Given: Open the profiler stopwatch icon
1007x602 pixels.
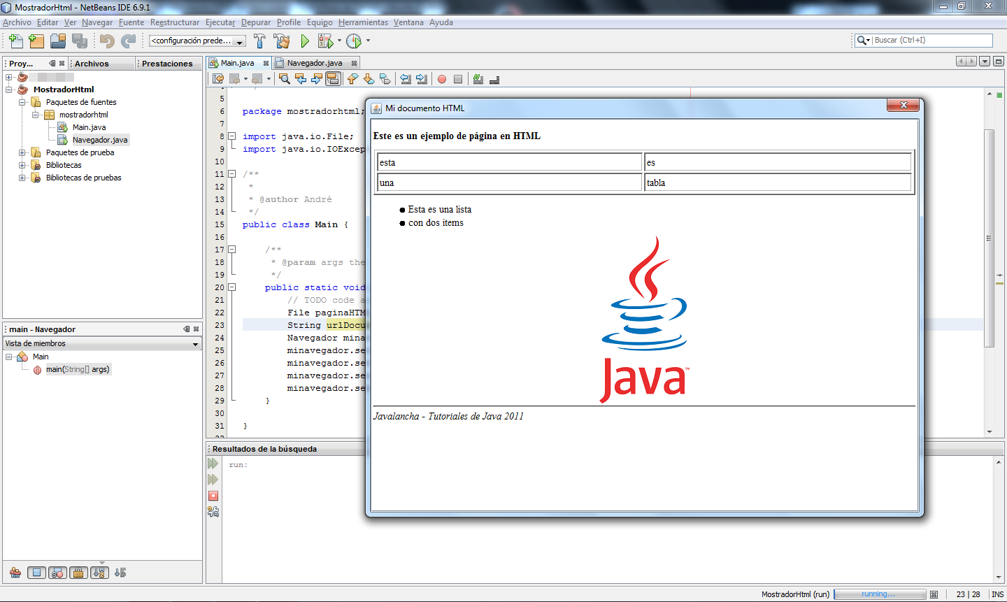Looking at the screenshot, I should (x=353, y=41).
